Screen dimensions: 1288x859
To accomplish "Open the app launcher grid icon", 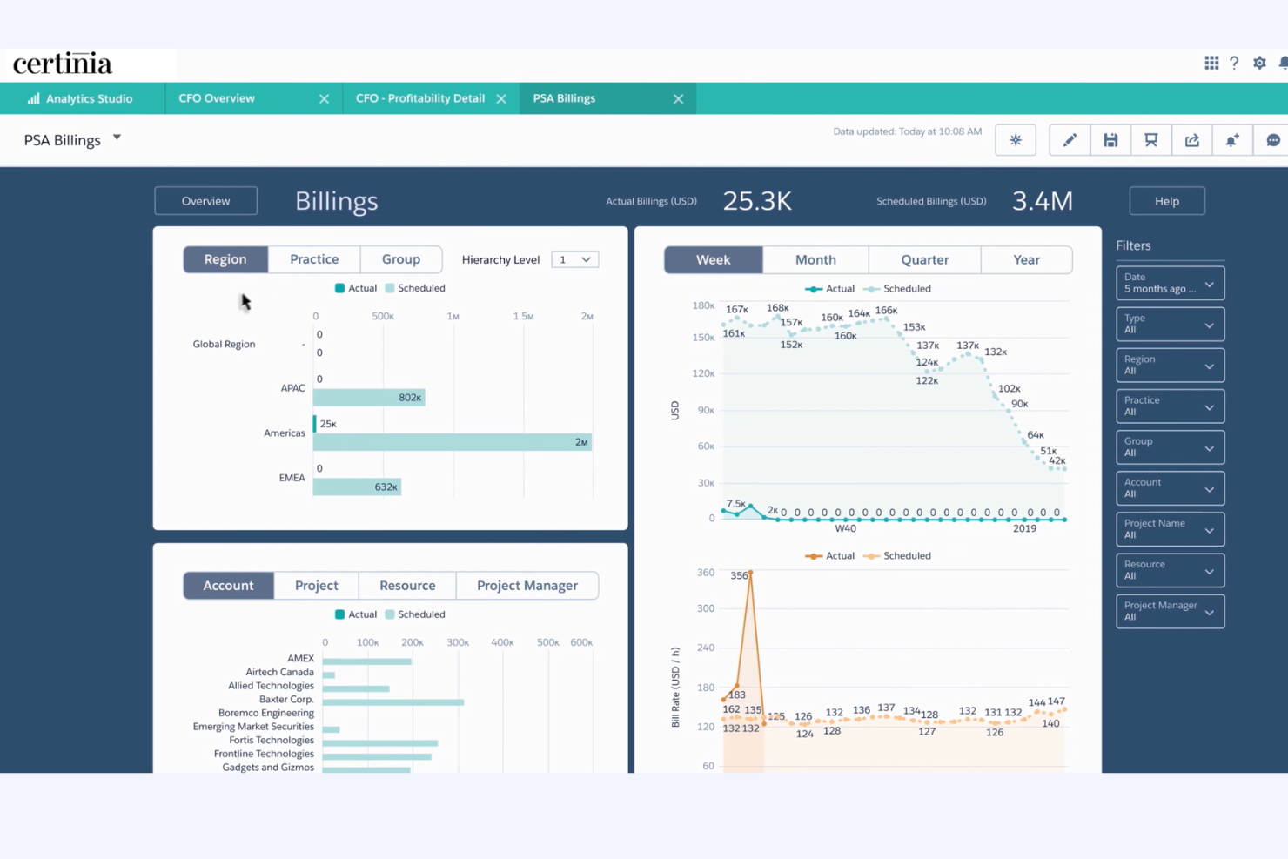I will 1211,63.
